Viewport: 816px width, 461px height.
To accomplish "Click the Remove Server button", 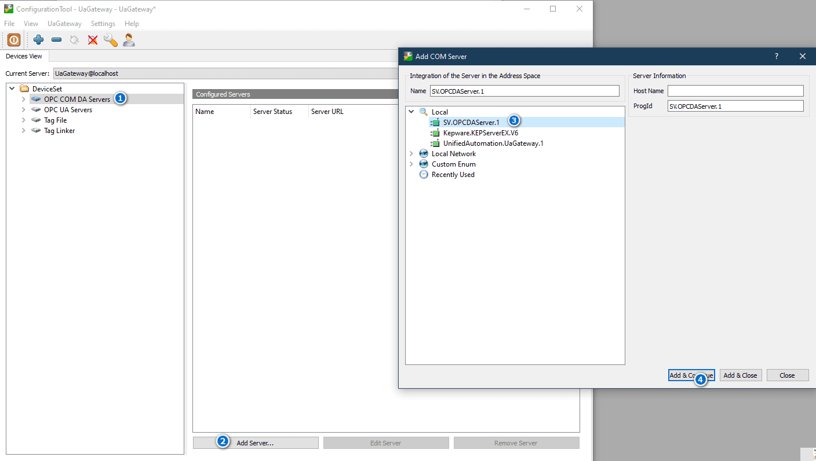I will point(516,443).
